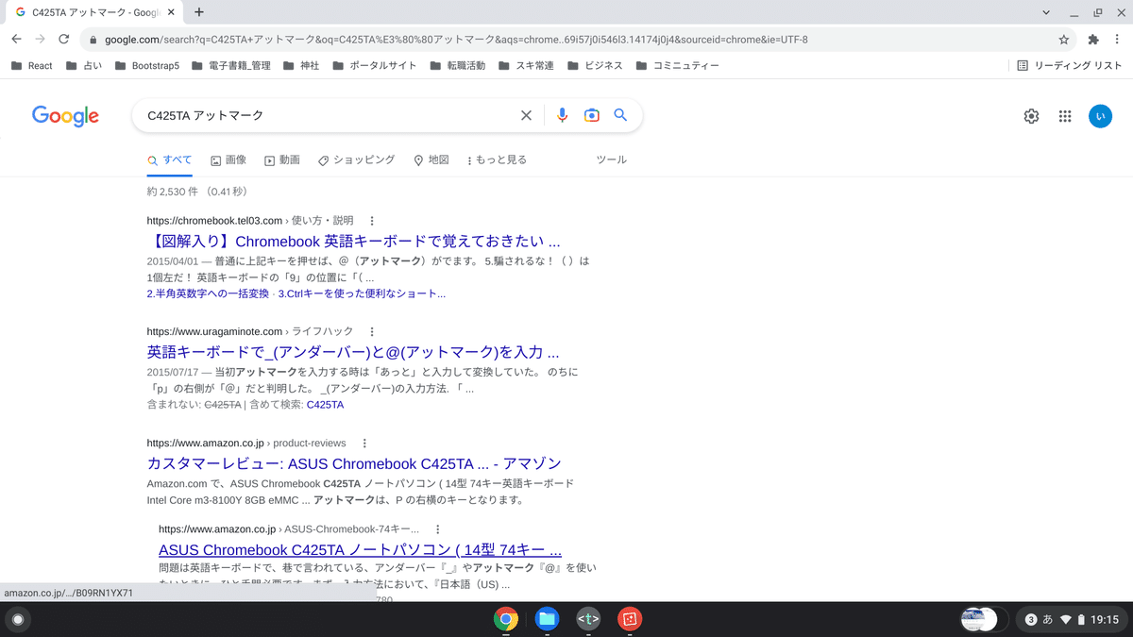Reload the page with the refresh icon
The image size is (1133, 637).
click(63, 40)
